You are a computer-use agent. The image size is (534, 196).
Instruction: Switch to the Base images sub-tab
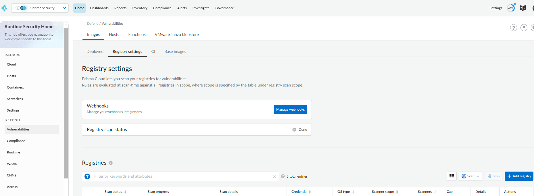tap(175, 51)
